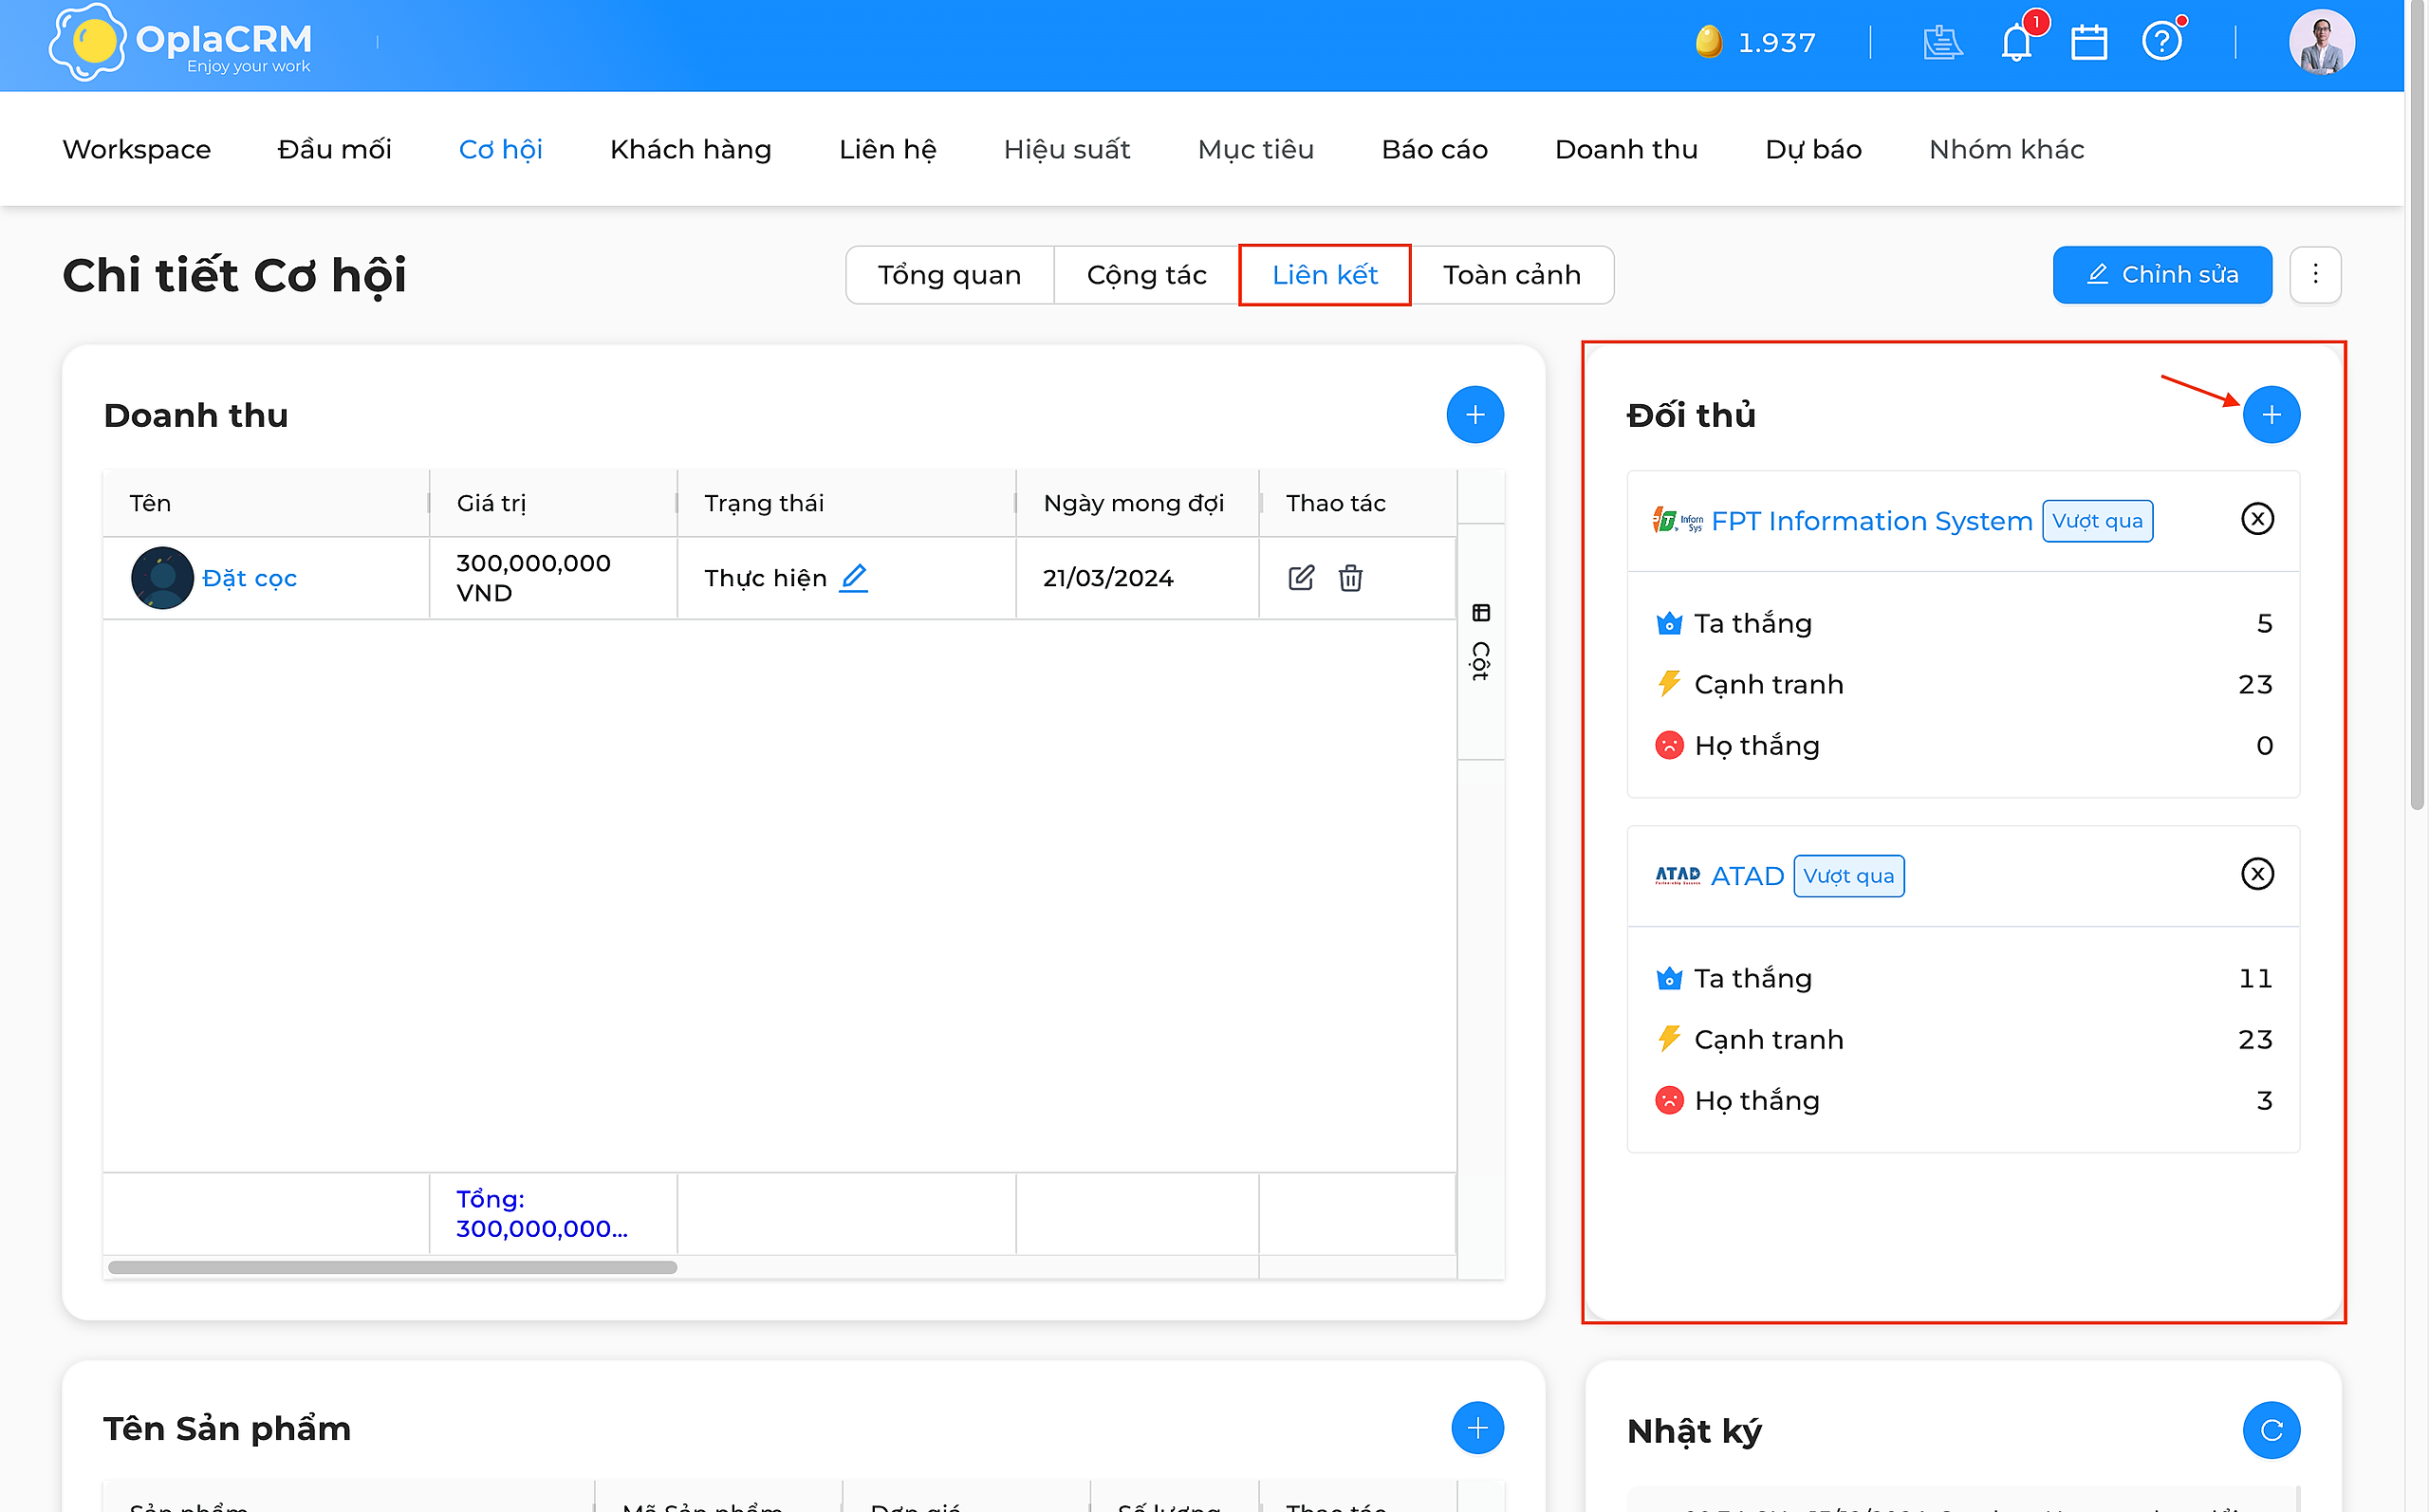2429x1512 pixels.
Task: Click the Tổng total value
Action: (541, 1212)
